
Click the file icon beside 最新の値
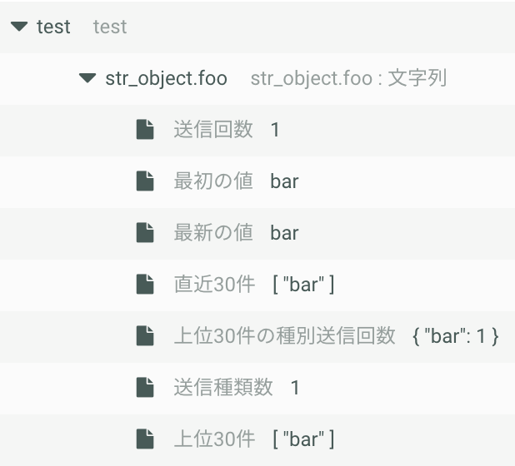(145, 232)
